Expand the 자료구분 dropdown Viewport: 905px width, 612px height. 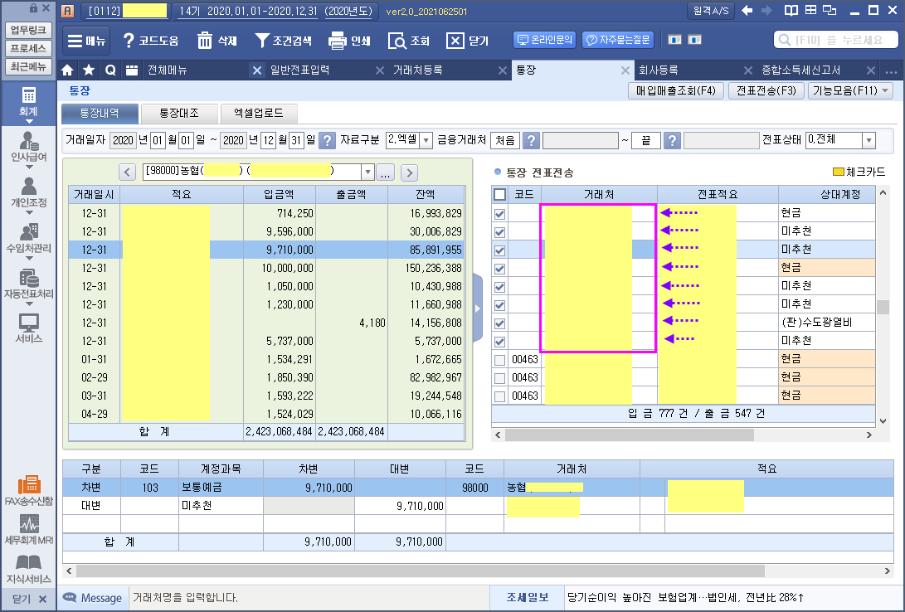(426, 140)
